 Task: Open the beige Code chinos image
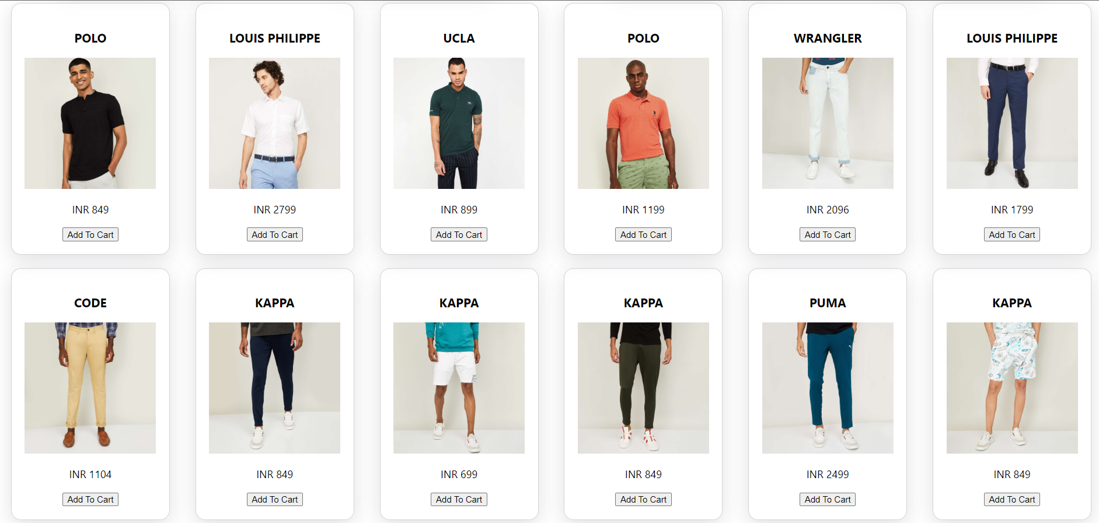90,388
